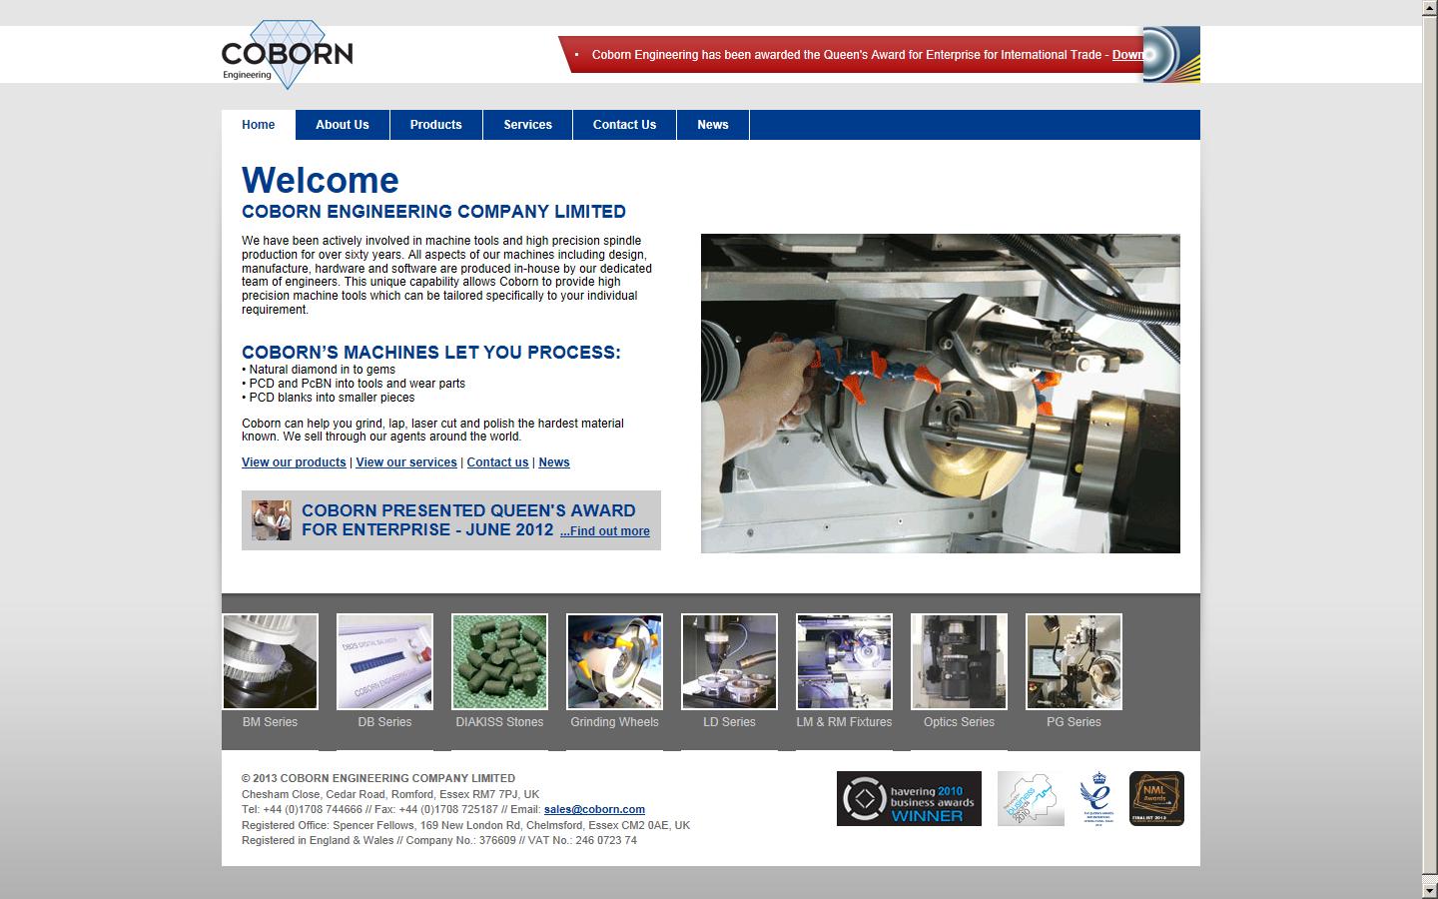This screenshot has height=899, width=1438.
Task: Open the BM Series product thumbnail
Action: [x=270, y=661]
